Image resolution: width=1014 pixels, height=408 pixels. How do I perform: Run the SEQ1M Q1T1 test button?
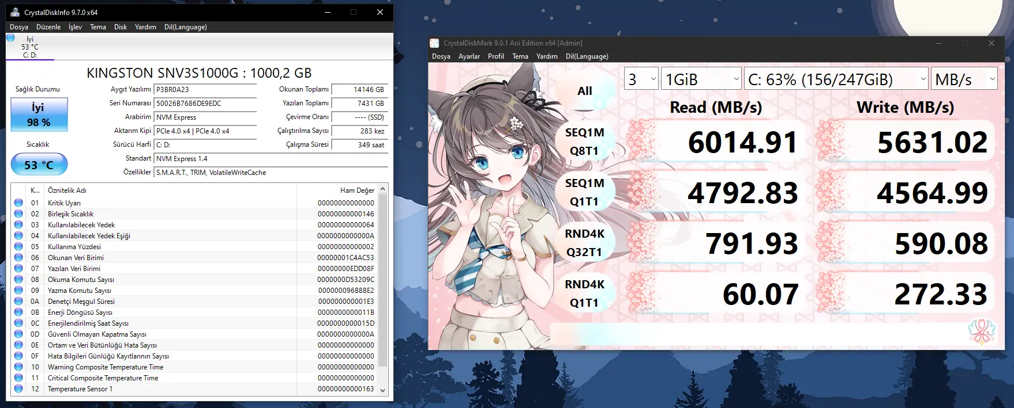[585, 192]
